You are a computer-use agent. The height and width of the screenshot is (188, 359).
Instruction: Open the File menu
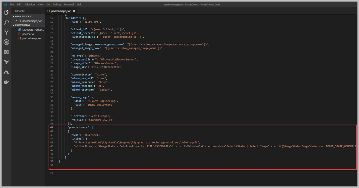click(12, 5)
